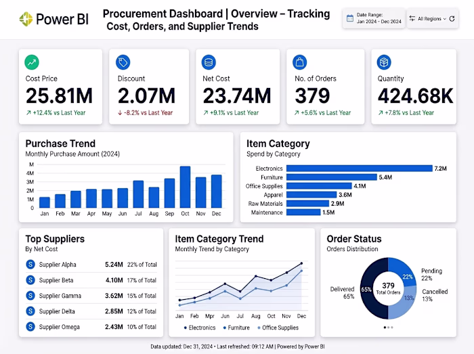Click the Quantity value 424.68K

point(415,95)
